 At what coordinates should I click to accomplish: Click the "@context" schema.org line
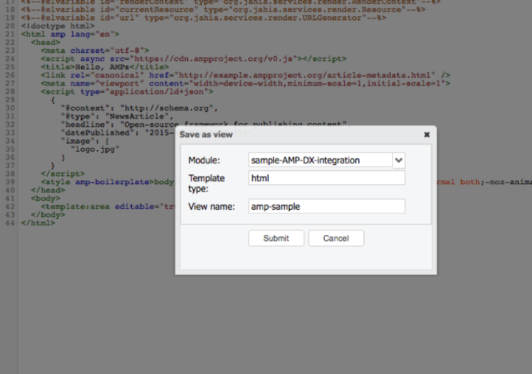point(140,108)
